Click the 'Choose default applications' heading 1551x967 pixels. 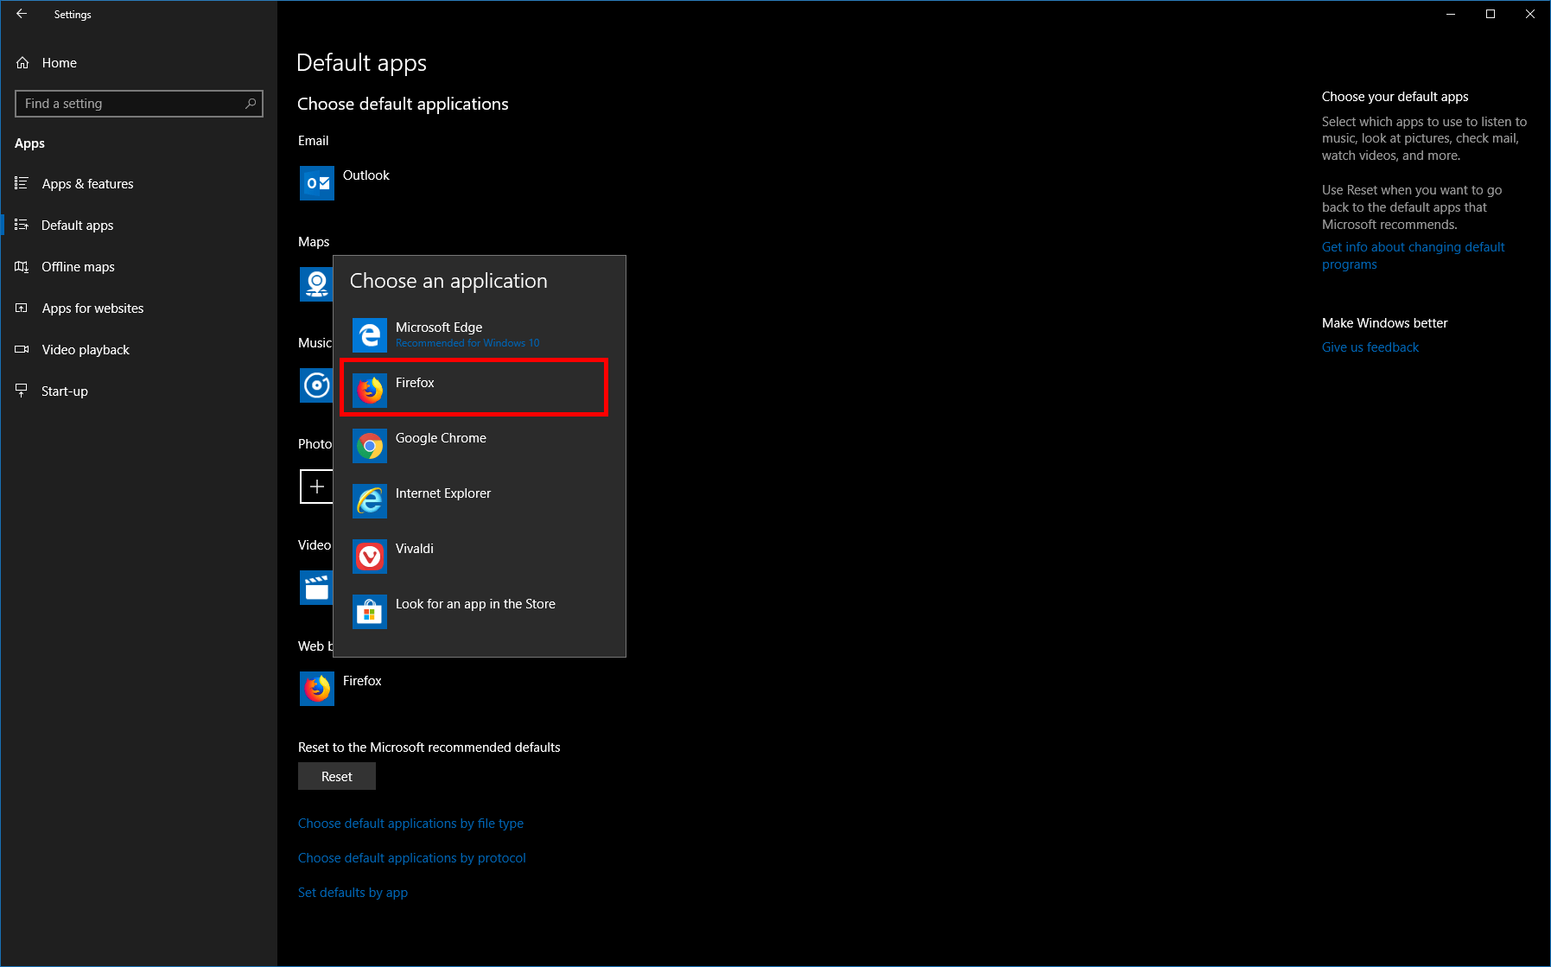pos(403,104)
